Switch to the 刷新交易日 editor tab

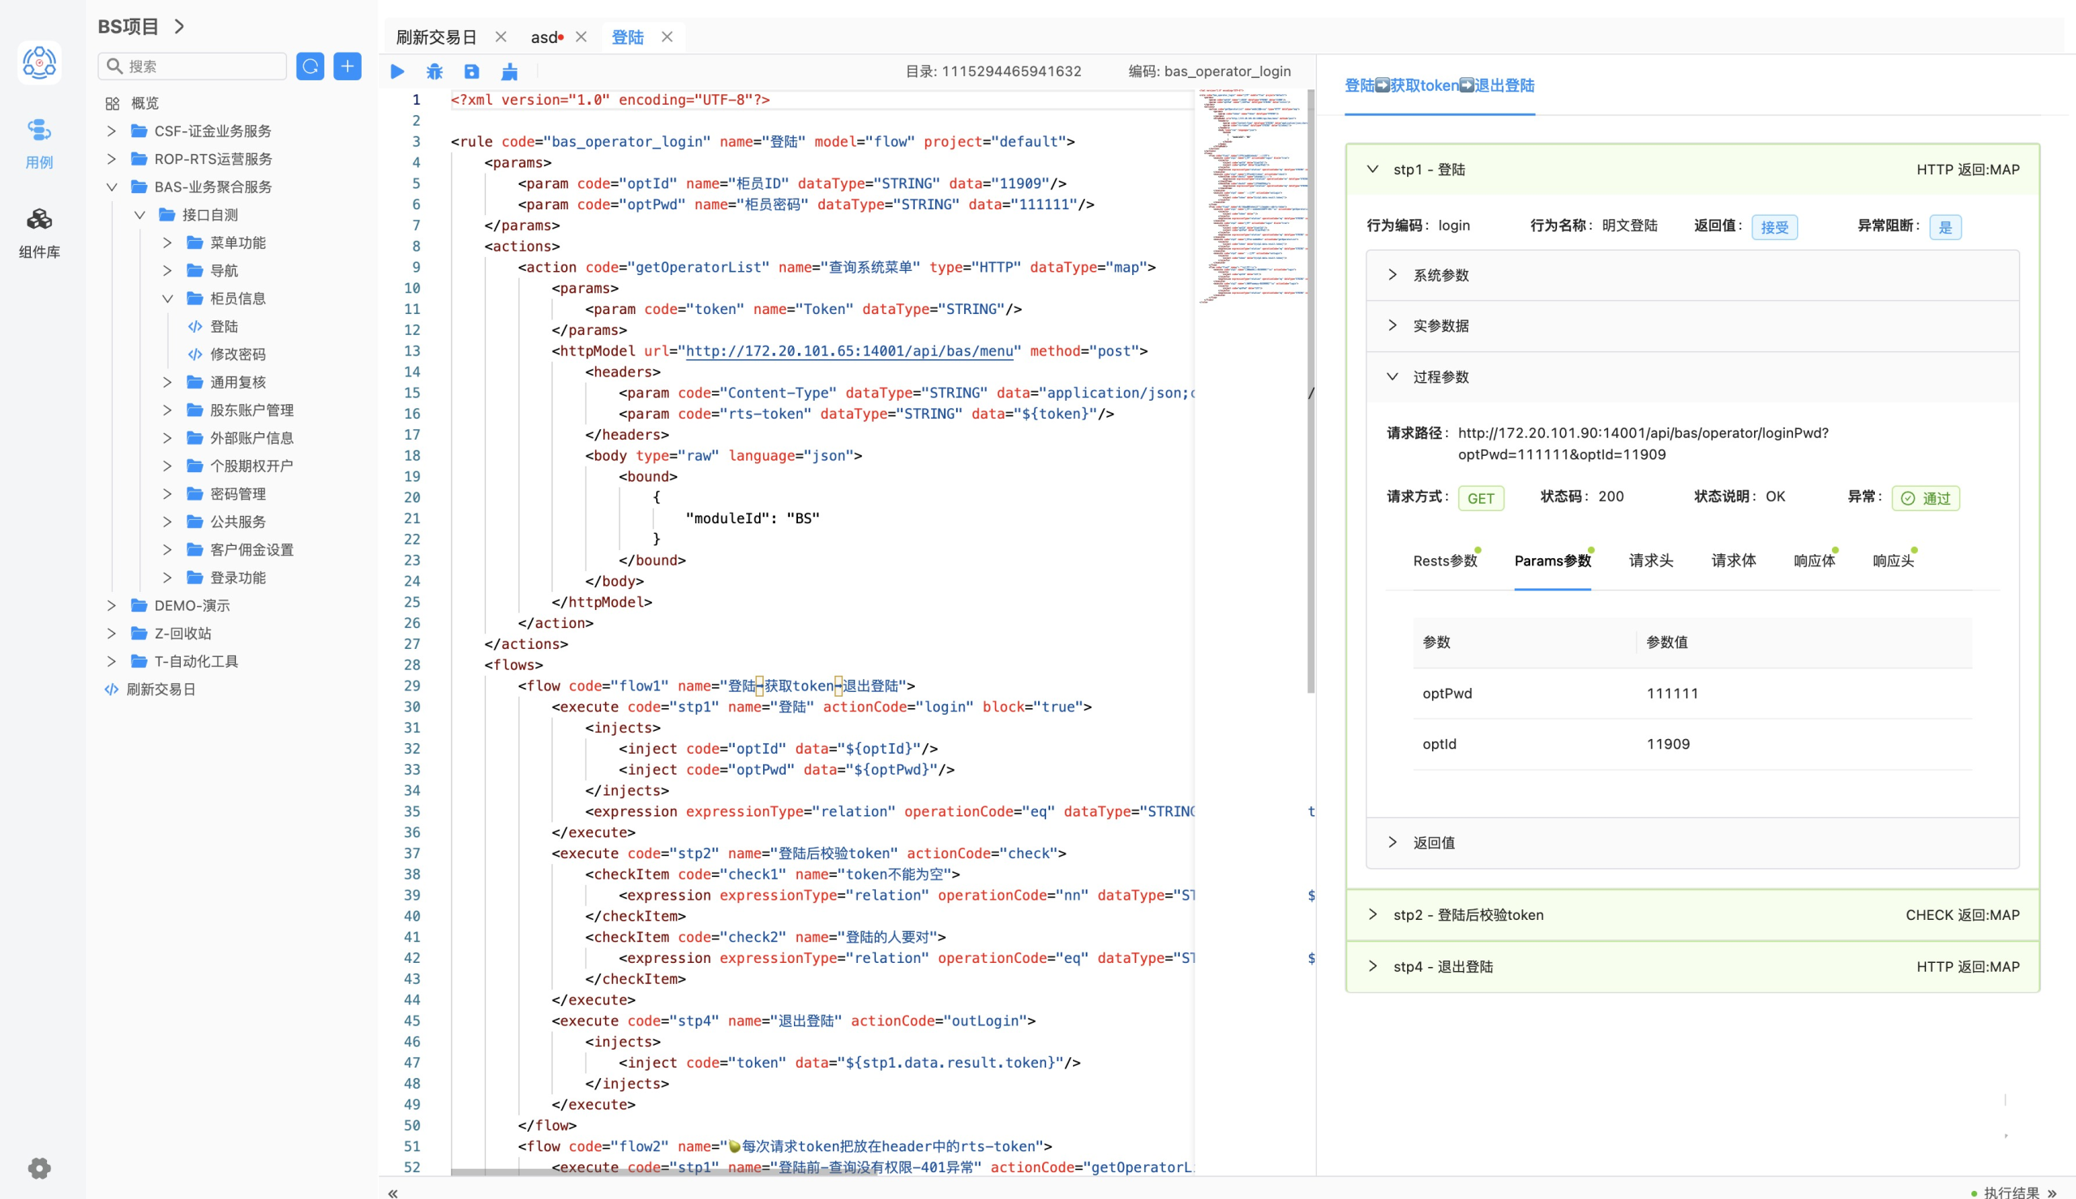[436, 37]
